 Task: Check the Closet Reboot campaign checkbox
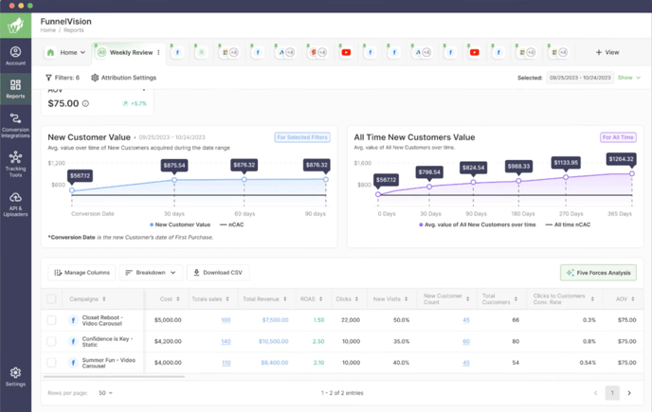click(51, 320)
